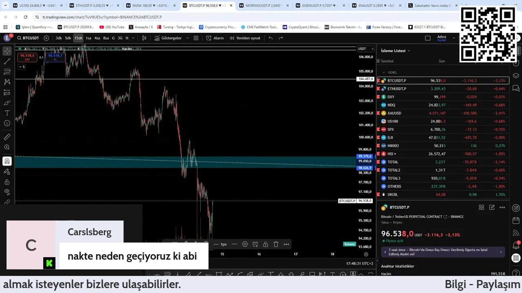
Task: Select the trend line drawing tool
Action: coord(7,61)
